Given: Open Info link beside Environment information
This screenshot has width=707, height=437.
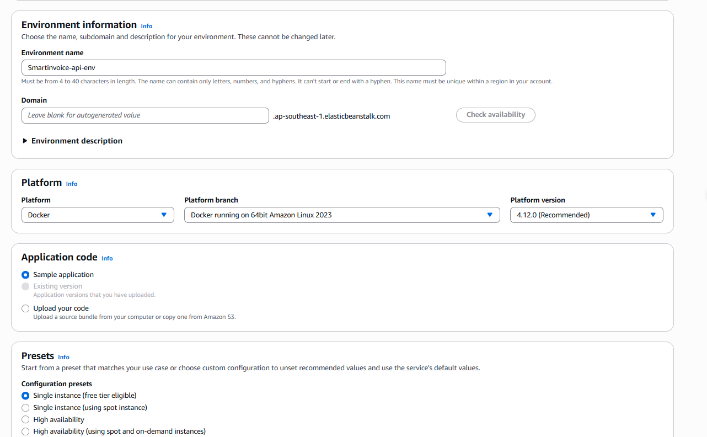Looking at the screenshot, I should coord(146,26).
